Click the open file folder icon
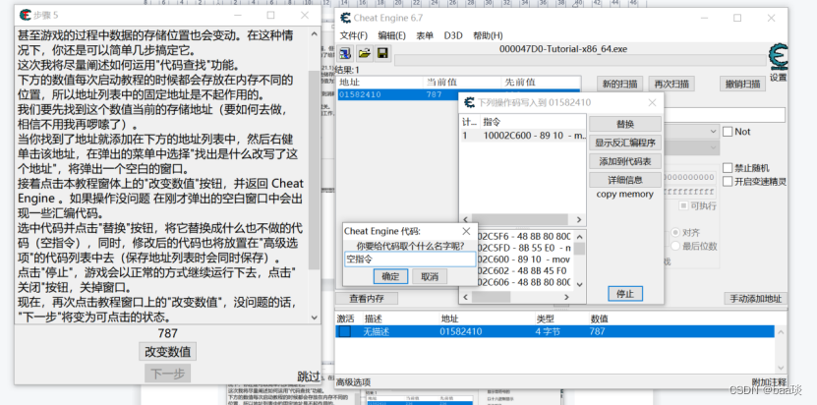This screenshot has width=817, height=405. (364, 53)
